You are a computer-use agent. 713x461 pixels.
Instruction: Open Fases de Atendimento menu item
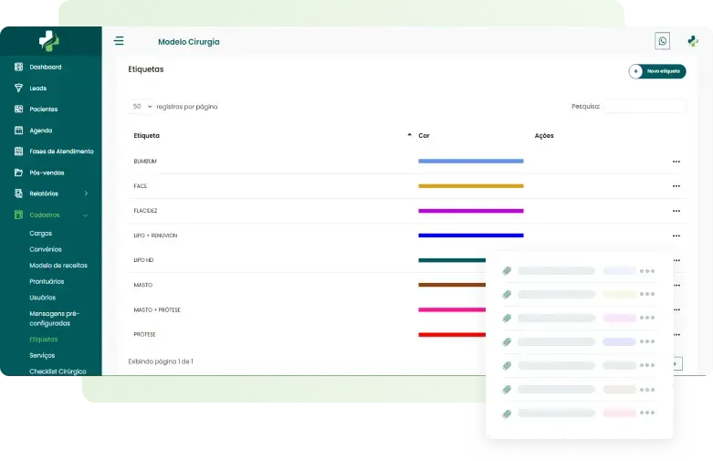[x=61, y=152]
